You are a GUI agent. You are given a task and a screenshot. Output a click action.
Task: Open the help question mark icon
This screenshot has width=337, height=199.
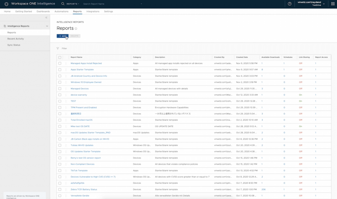click(x=290, y=4)
